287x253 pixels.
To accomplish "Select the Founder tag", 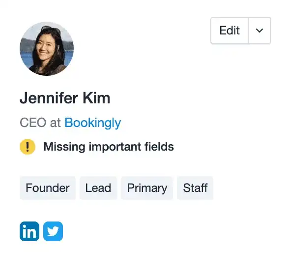I will coord(48,188).
